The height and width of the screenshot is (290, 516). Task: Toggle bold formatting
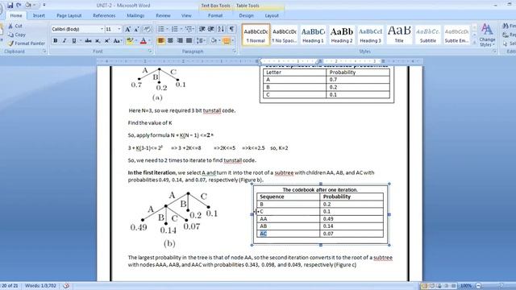tap(56, 41)
